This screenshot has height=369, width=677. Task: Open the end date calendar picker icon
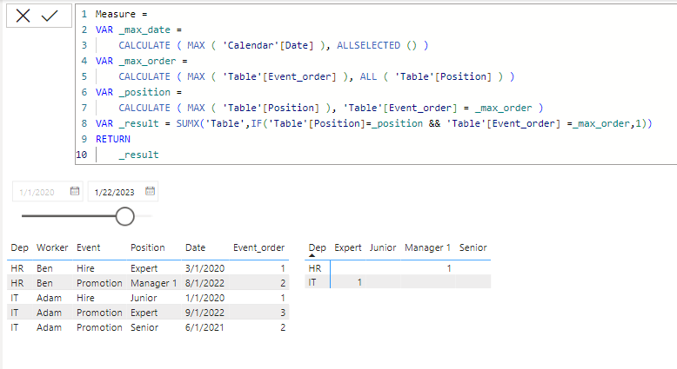150,191
